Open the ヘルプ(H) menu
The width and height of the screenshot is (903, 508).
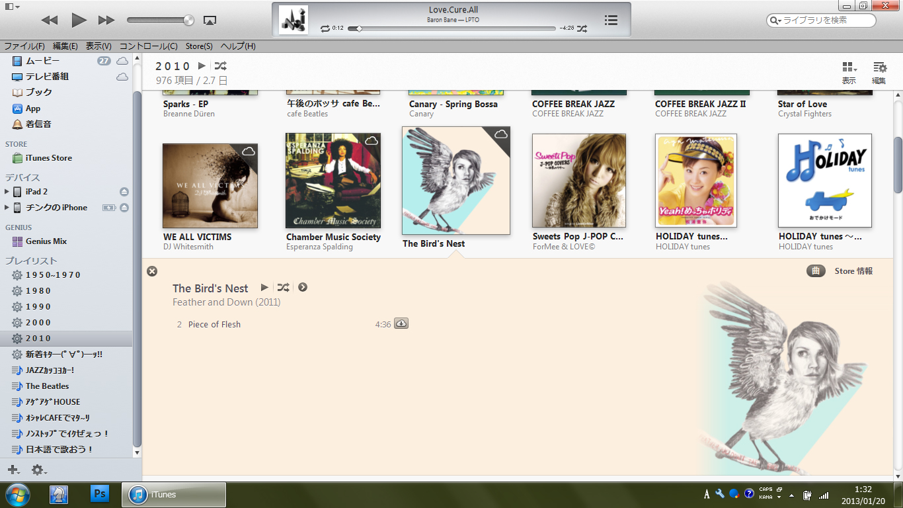[238, 46]
